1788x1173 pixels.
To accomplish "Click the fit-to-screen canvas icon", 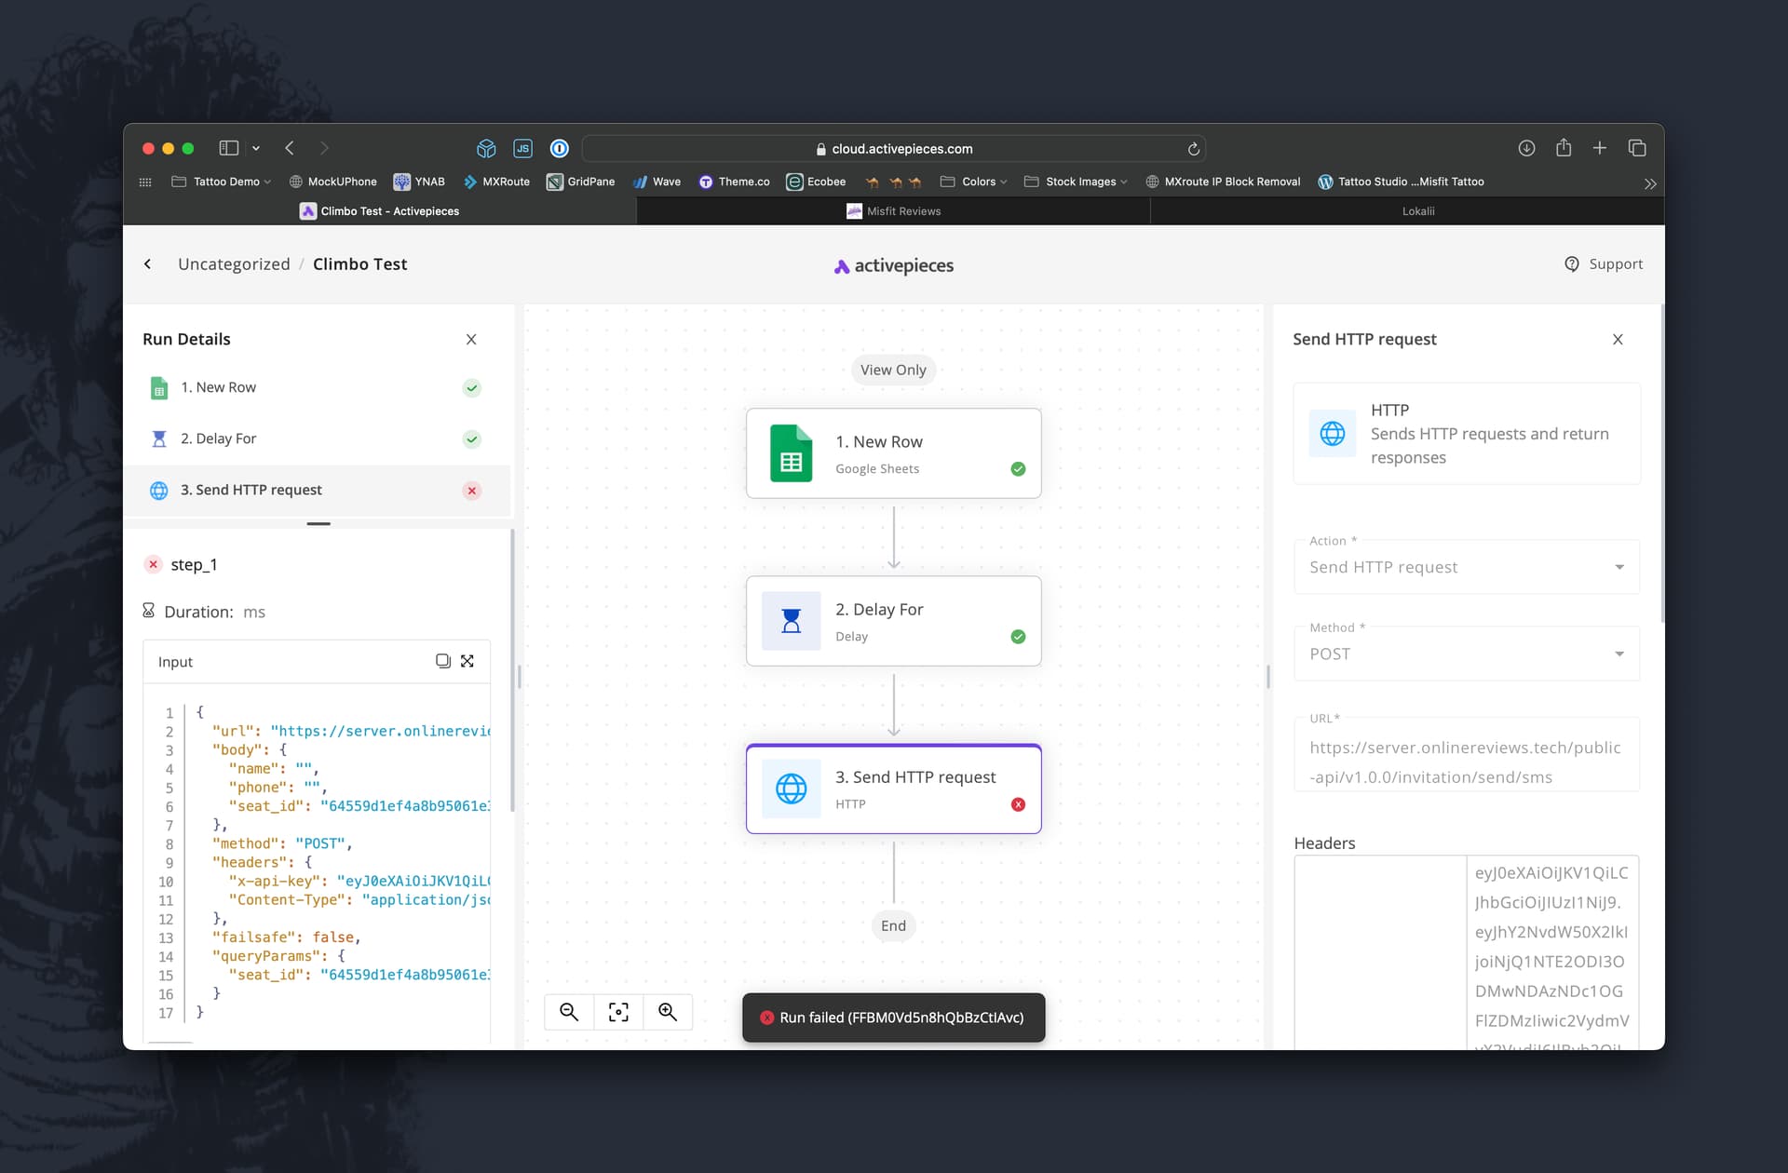I will pyautogui.click(x=618, y=1012).
